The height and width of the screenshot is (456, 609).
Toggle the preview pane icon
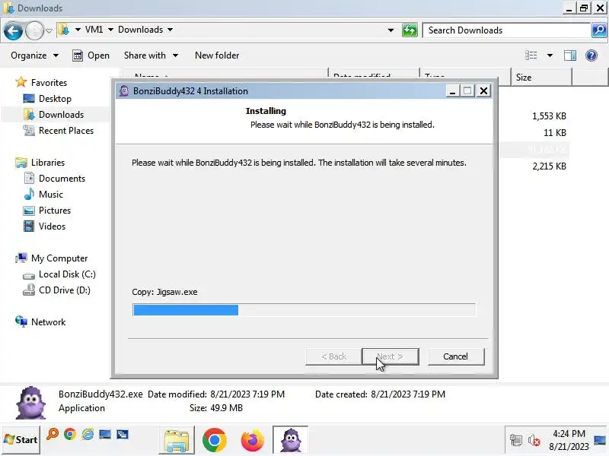(569, 55)
